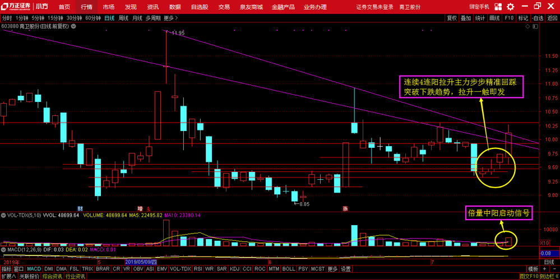The image size is (560, 280).
Task: Select the KDJ indicator
Action: [235, 269]
